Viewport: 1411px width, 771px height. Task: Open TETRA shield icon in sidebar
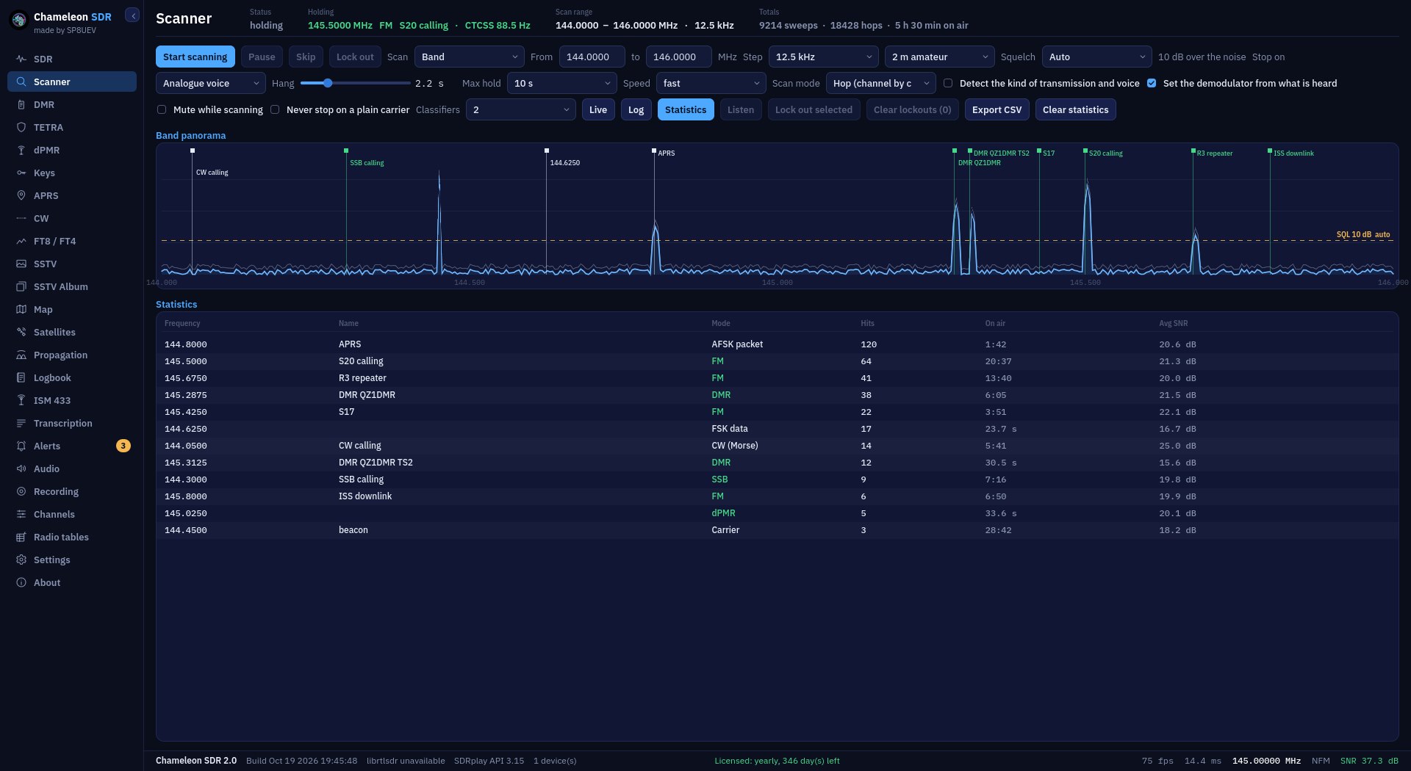point(21,127)
